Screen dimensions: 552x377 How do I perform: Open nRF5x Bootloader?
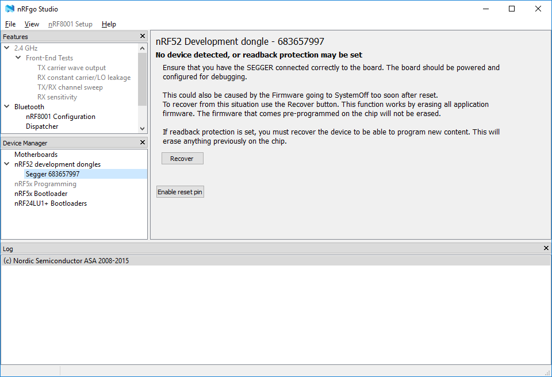click(x=41, y=194)
